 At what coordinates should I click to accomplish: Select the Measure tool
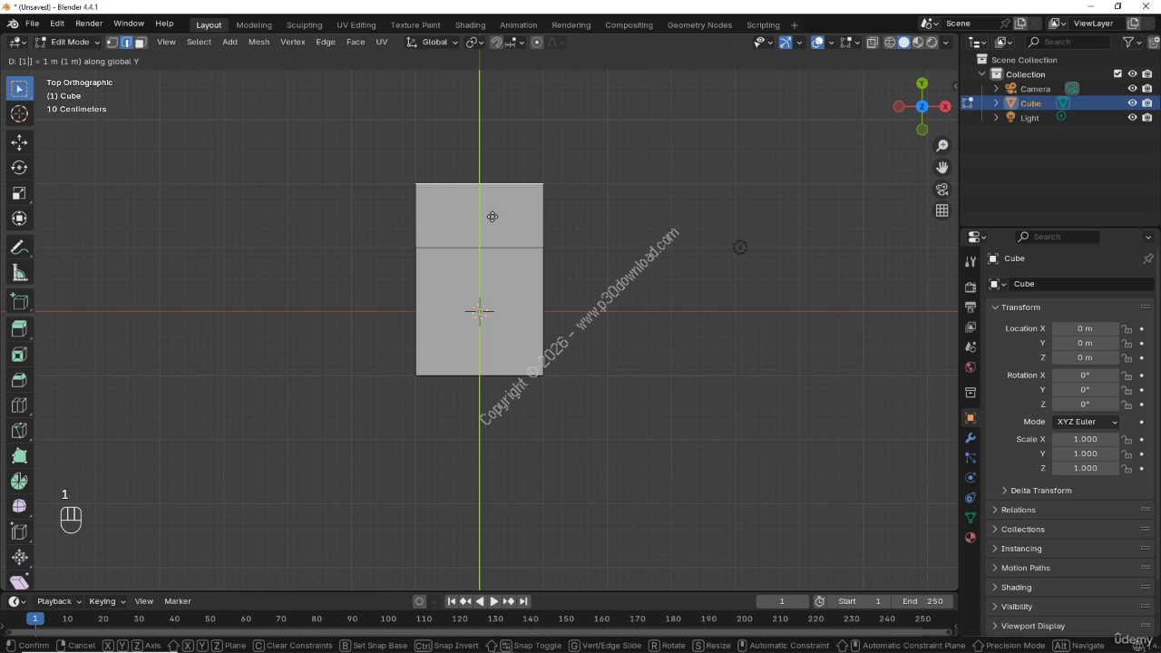coord(19,273)
